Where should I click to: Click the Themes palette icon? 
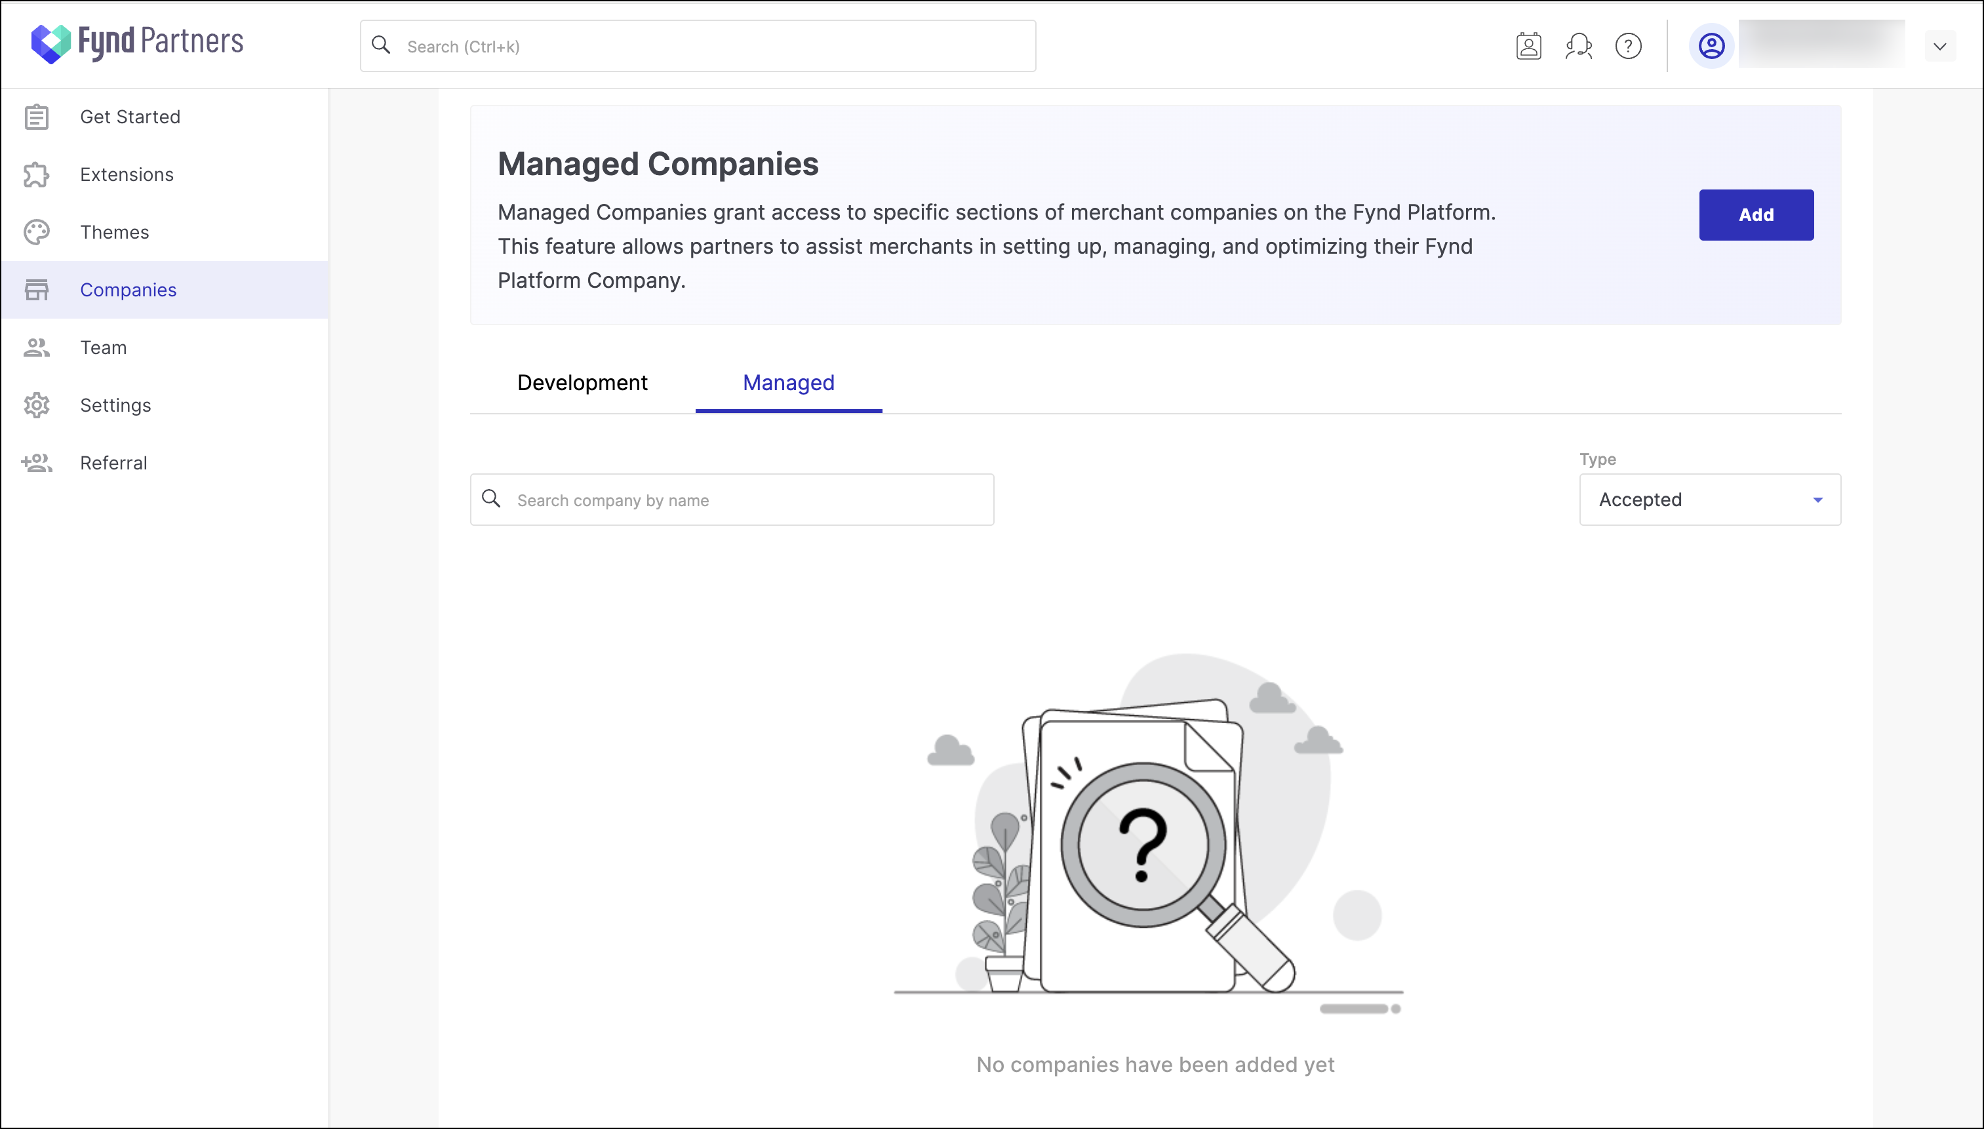click(x=37, y=233)
